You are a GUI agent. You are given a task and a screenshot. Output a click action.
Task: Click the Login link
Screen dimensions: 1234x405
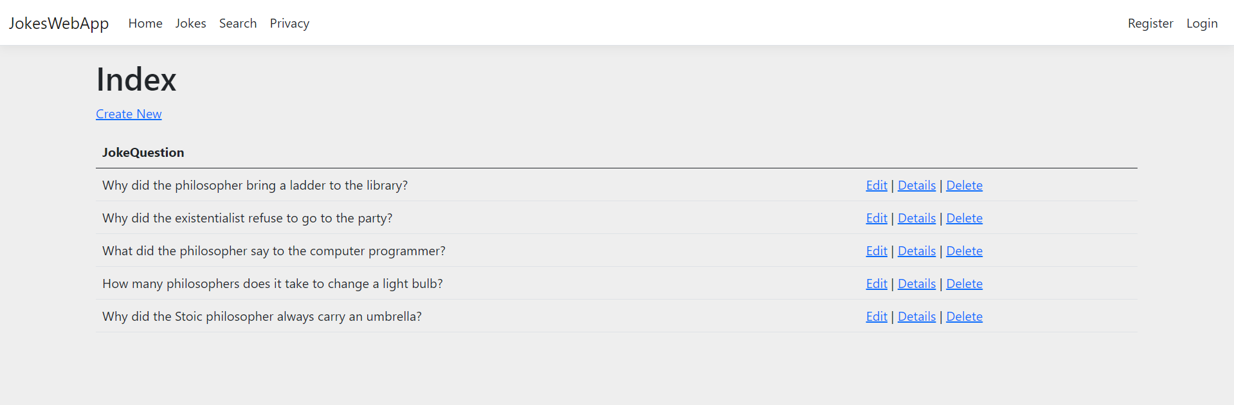[1201, 23]
